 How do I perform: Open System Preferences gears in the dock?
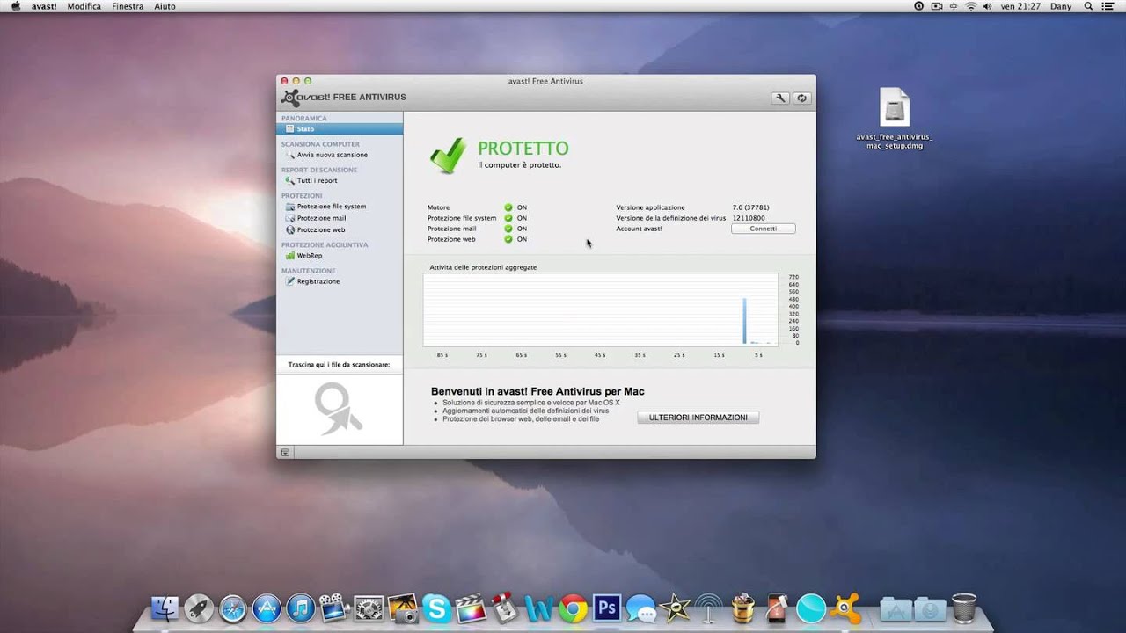click(368, 608)
